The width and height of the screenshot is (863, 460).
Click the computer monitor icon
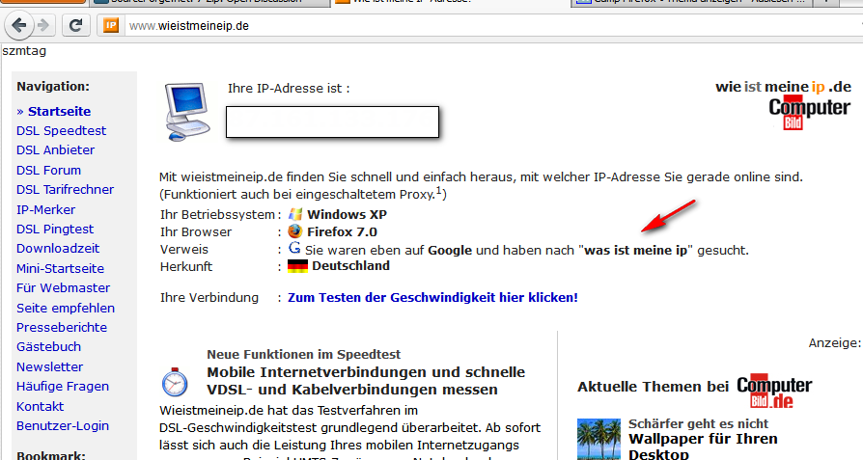188,112
